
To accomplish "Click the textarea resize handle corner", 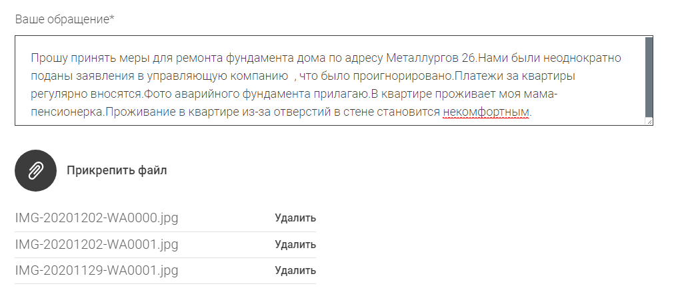I will [649, 122].
